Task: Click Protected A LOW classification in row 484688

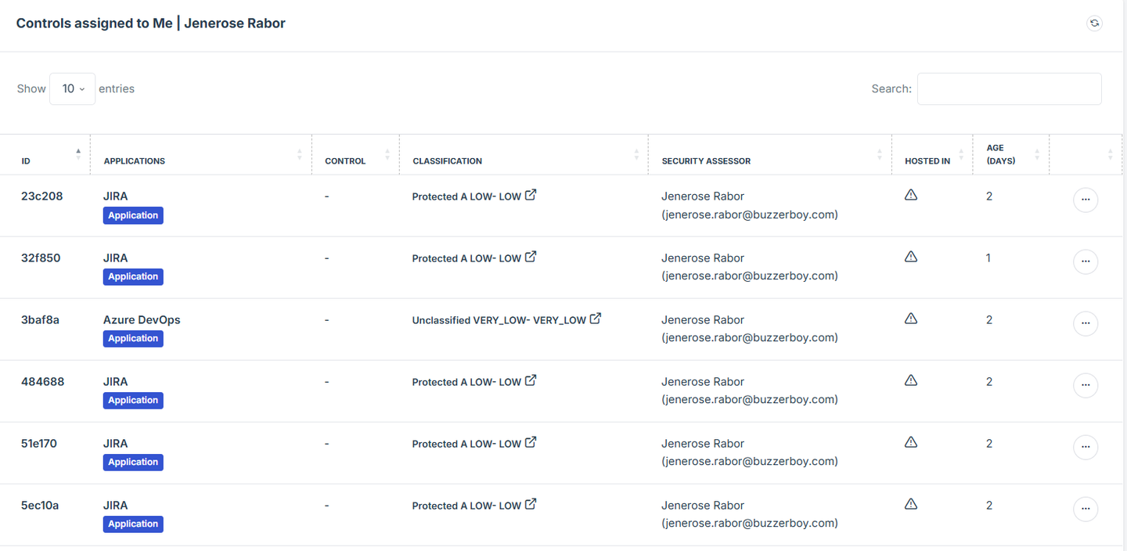Action: (466, 382)
